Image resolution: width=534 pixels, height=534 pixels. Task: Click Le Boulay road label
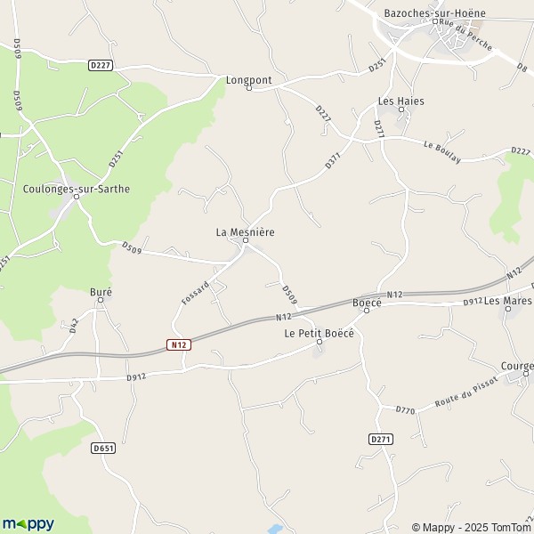click(x=442, y=152)
